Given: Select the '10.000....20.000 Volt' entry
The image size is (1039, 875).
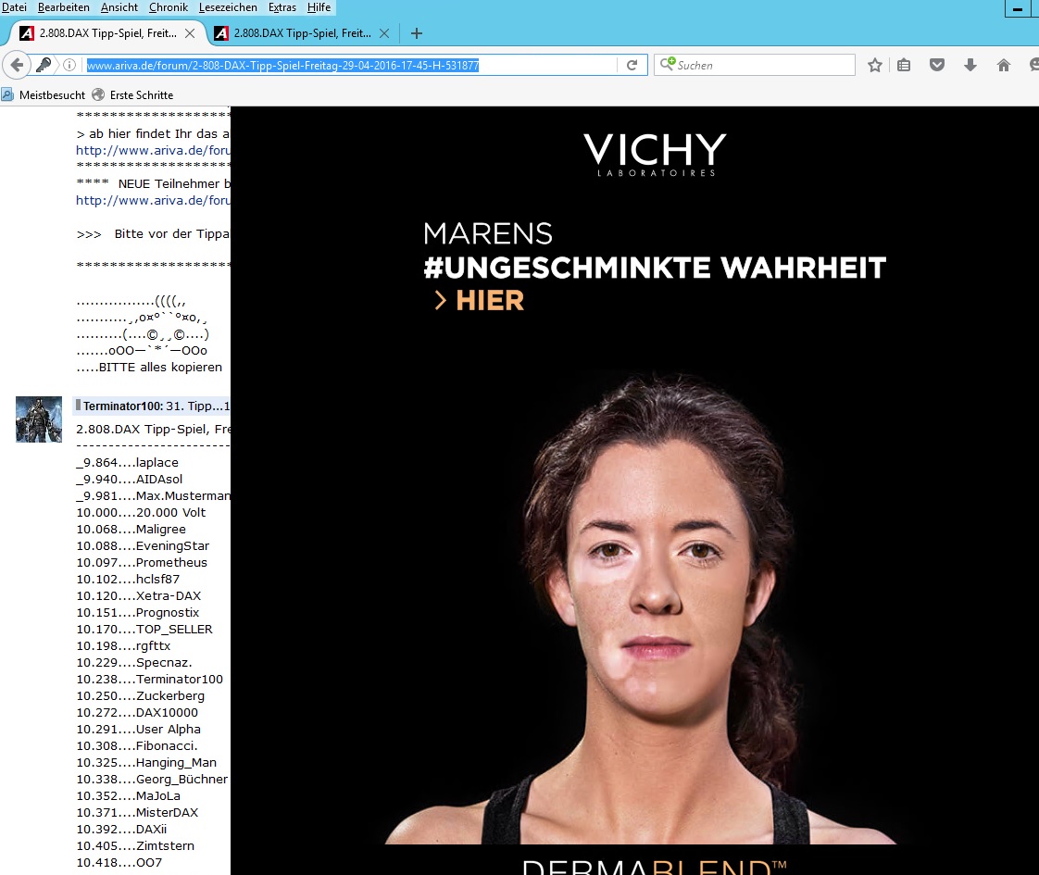Looking at the screenshot, I should pos(141,512).
